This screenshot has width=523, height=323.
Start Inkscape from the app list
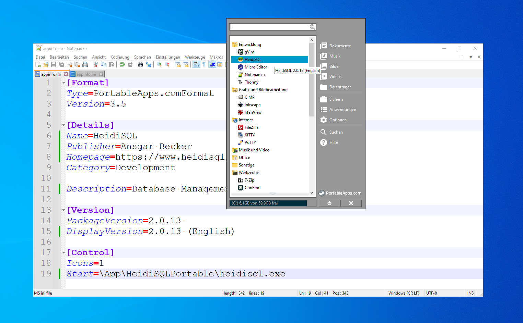(252, 105)
